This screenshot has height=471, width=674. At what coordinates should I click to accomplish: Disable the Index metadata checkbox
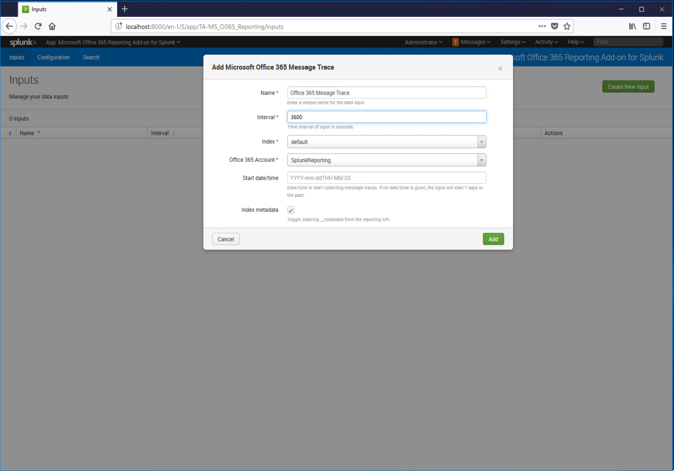point(291,210)
